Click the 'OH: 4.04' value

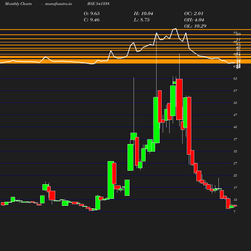pyautogui.click(x=194, y=20)
